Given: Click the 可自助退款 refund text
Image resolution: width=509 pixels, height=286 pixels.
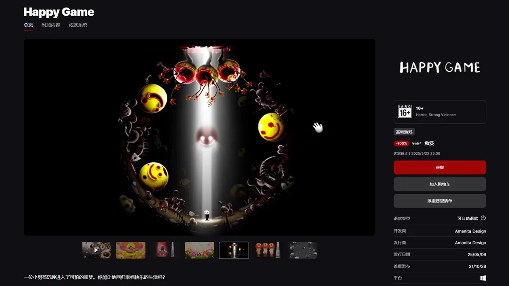Looking at the screenshot, I should point(467,219).
